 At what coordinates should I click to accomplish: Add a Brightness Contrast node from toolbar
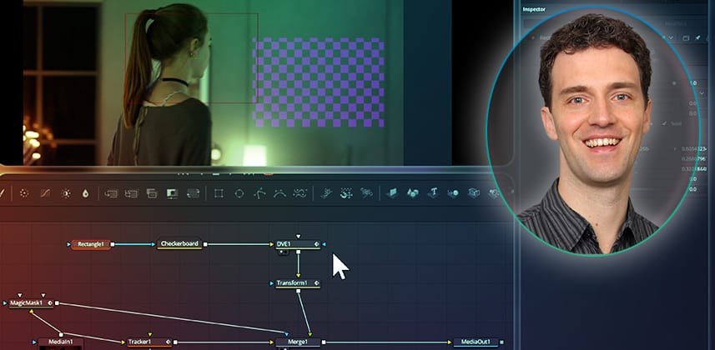coord(66,193)
